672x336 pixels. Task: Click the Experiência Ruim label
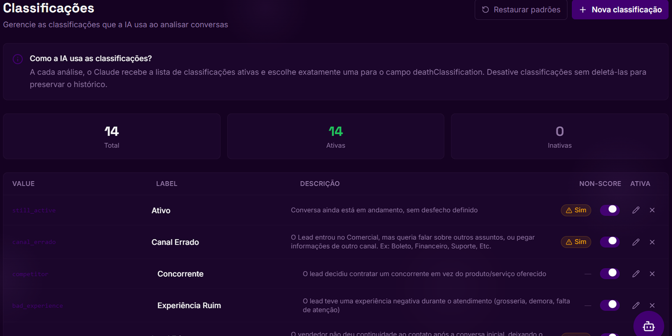[189, 306]
